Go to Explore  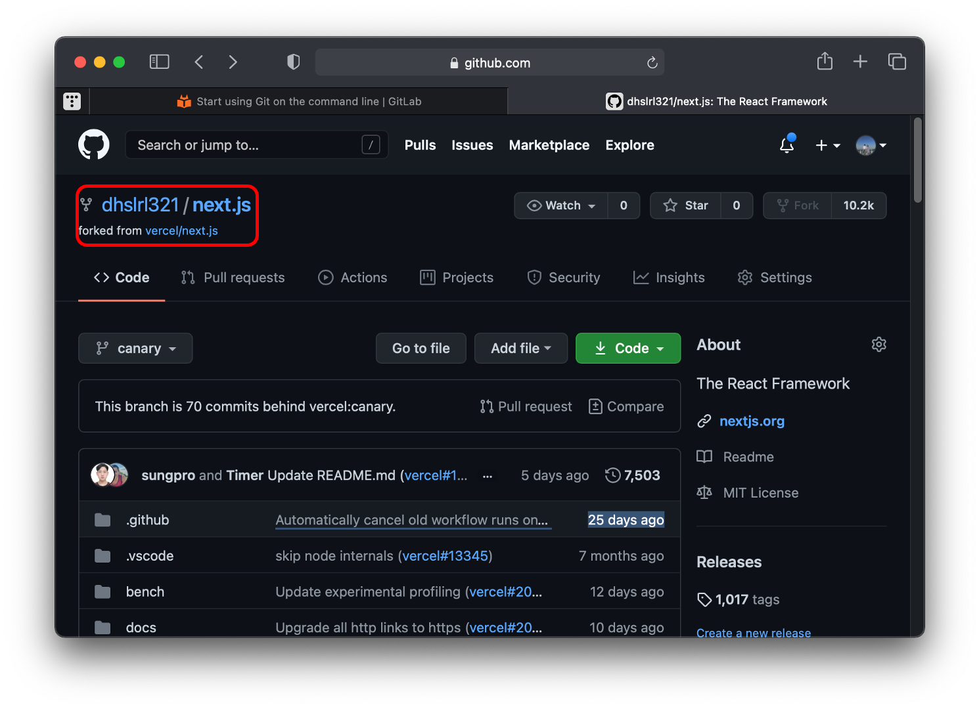click(629, 145)
